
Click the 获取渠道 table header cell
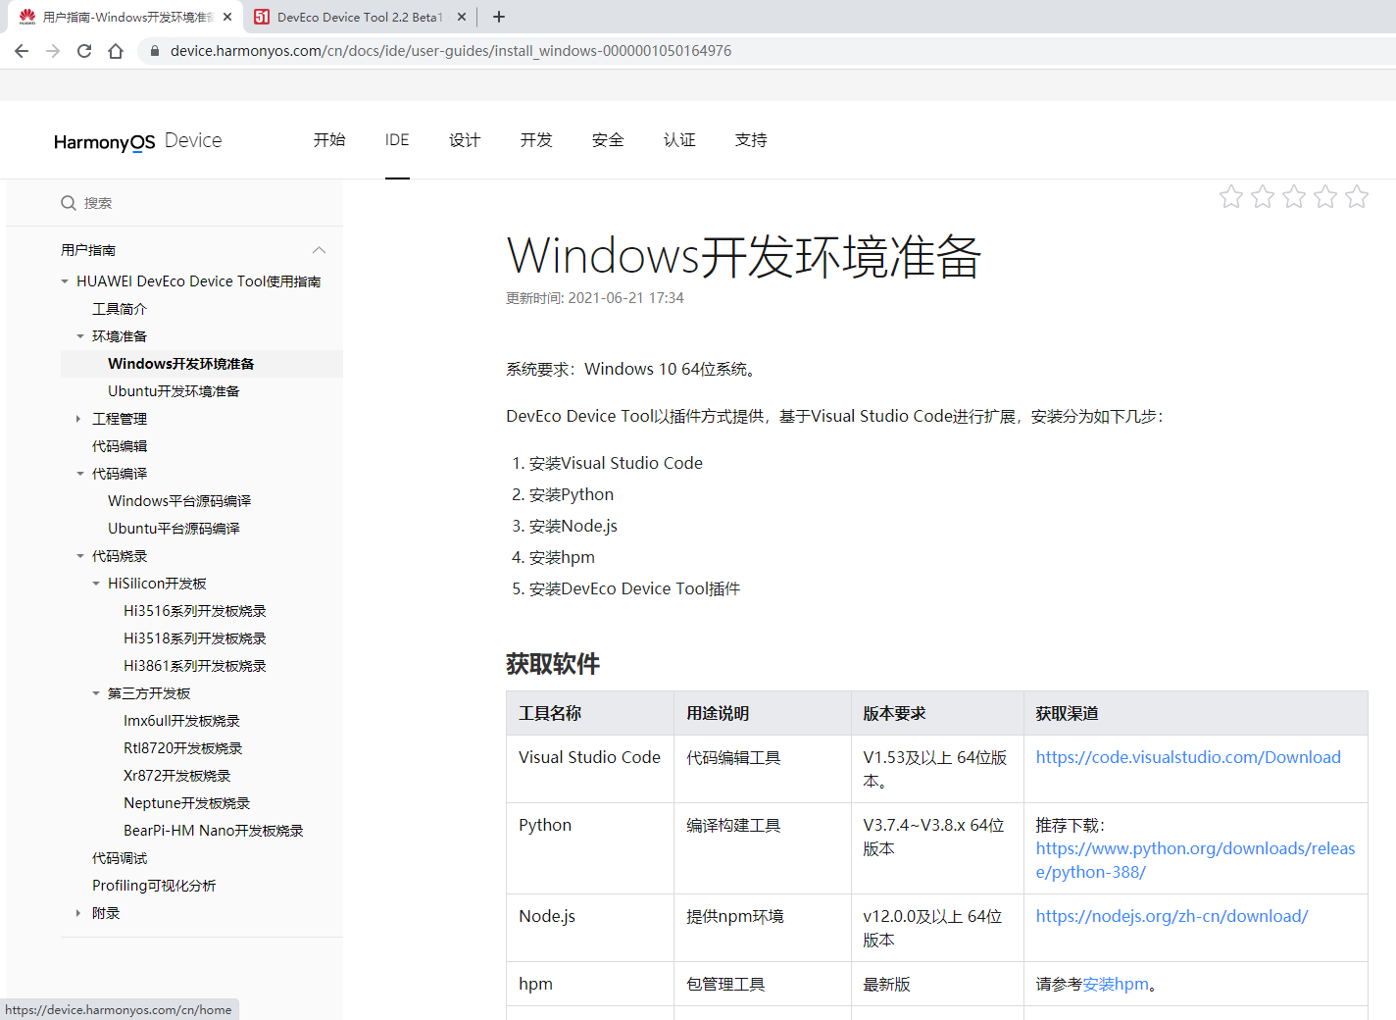click(x=1195, y=713)
